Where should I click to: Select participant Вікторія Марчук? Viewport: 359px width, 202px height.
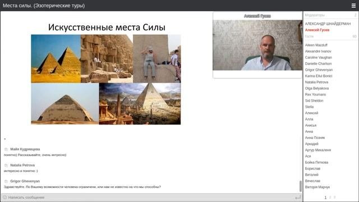[x=317, y=187]
